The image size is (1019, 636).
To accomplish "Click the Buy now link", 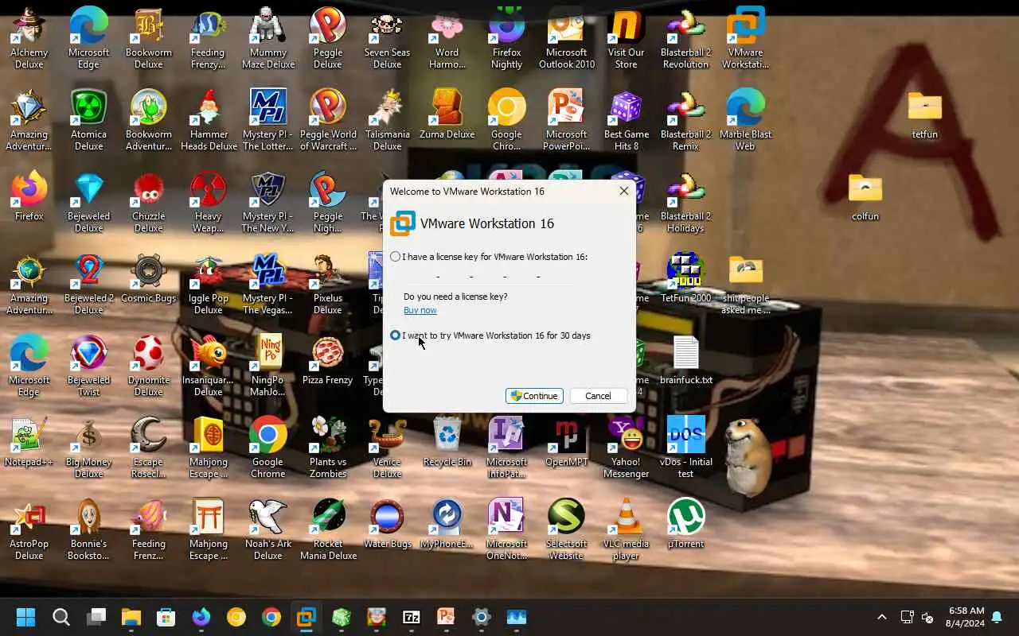I will click(420, 310).
